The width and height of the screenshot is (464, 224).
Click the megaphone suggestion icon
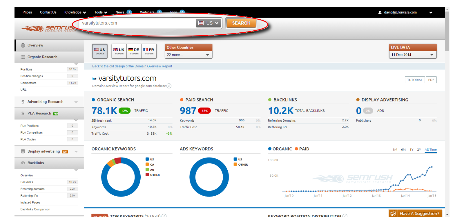[x=393, y=213]
